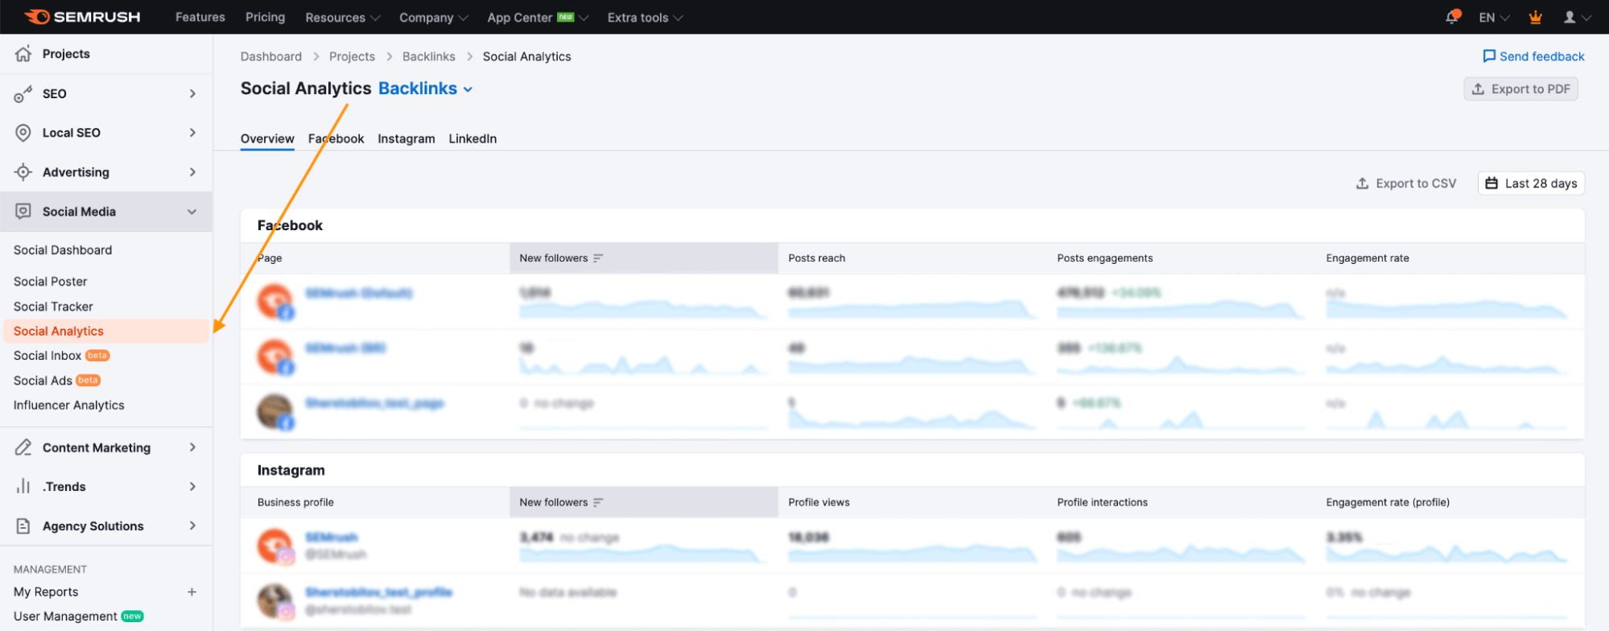The height and width of the screenshot is (631, 1609).
Task: Expand the Agency Solutions section
Action: [x=192, y=526]
